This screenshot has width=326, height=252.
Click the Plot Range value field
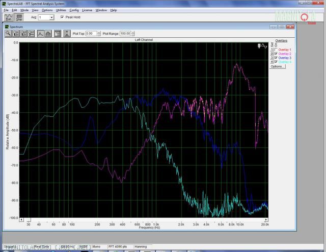pos(125,34)
